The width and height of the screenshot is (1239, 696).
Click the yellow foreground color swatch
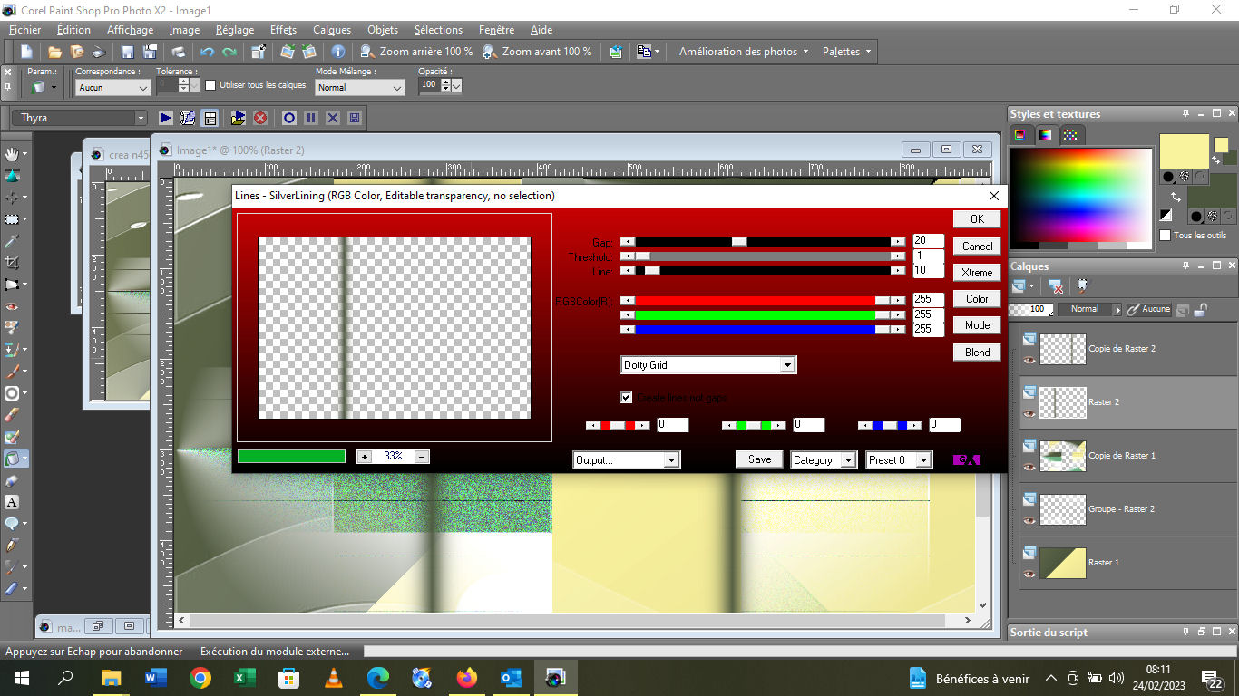tap(1184, 150)
